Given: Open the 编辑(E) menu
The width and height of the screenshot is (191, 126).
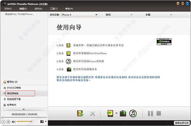Looking at the screenshot, I should pos(23,9).
